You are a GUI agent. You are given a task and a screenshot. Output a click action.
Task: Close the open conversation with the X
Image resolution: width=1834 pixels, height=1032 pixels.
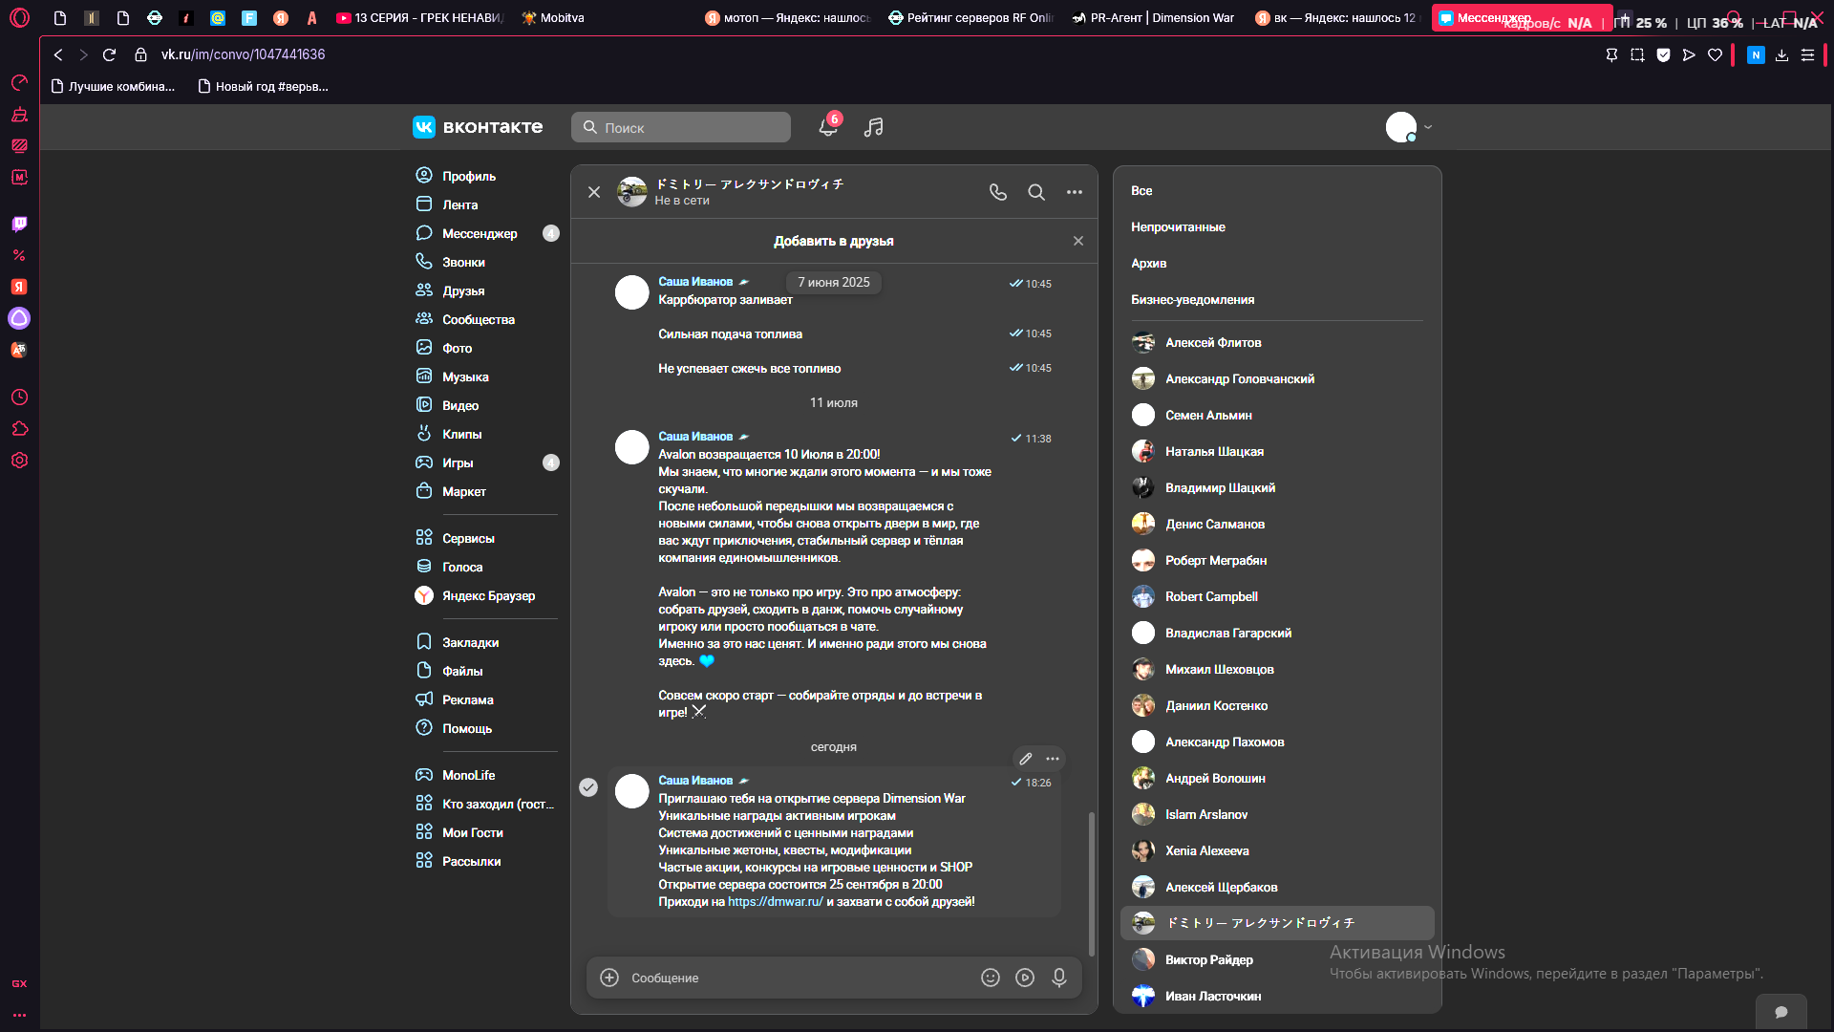tap(594, 192)
